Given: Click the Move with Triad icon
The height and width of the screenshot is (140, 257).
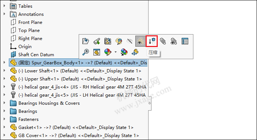Looking at the screenshot, I should click(135, 52).
